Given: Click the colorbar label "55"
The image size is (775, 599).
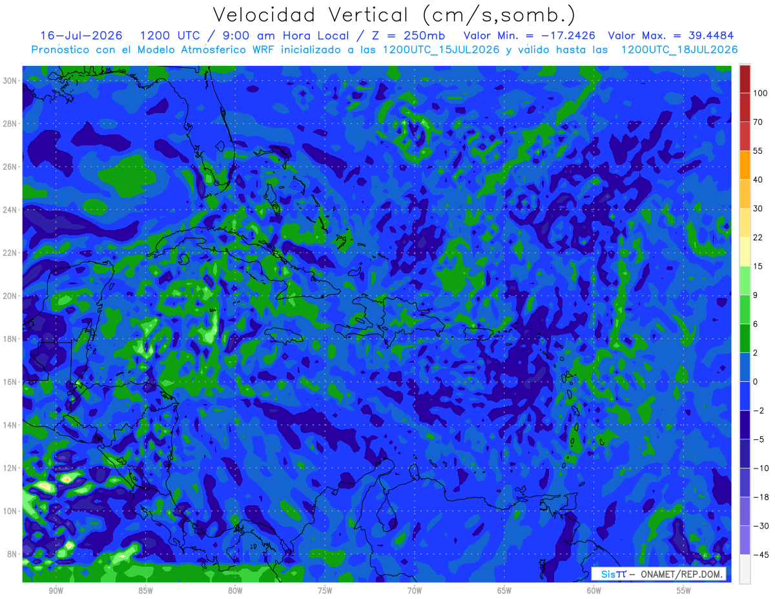Looking at the screenshot, I should (x=758, y=151).
